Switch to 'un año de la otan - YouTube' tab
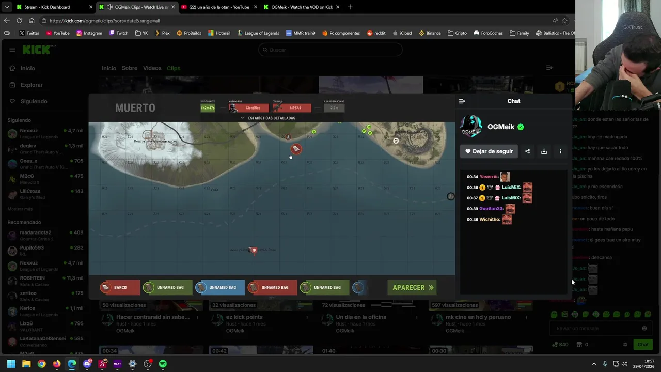The width and height of the screenshot is (661, 372). pyautogui.click(x=218, y=7)
